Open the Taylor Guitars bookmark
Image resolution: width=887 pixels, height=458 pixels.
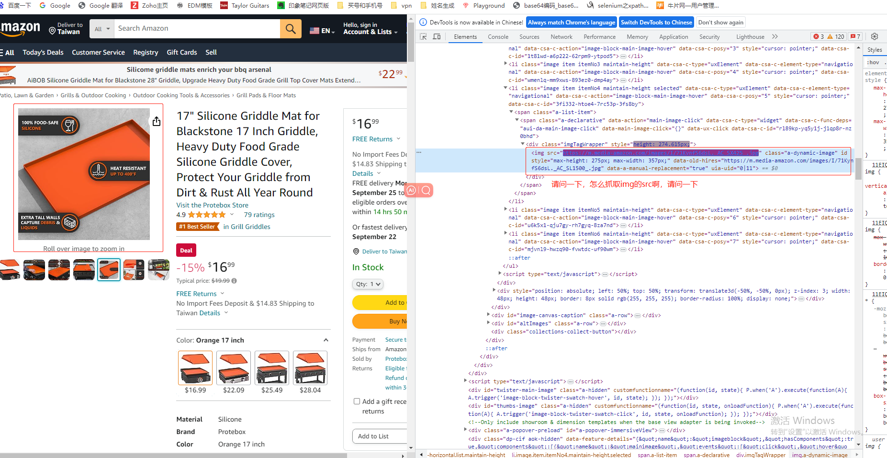(245, 5)
